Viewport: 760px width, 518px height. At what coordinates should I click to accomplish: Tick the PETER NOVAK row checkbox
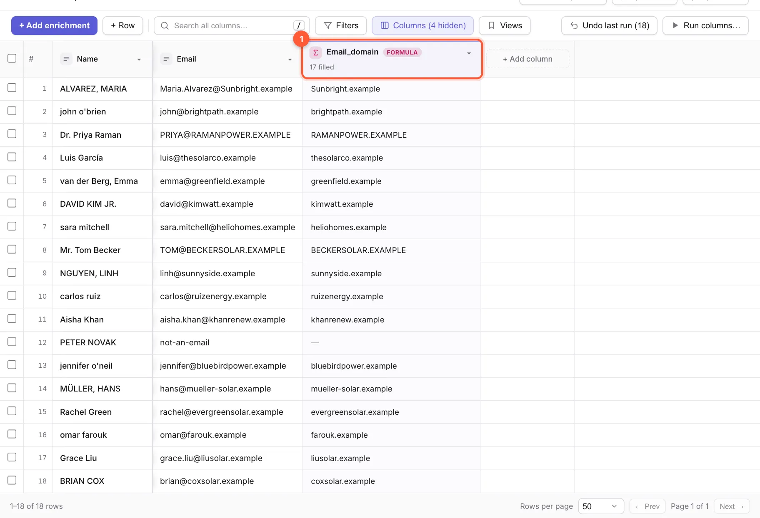(12, 342)
